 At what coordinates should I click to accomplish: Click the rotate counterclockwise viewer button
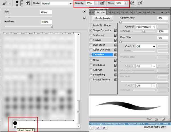98,128
